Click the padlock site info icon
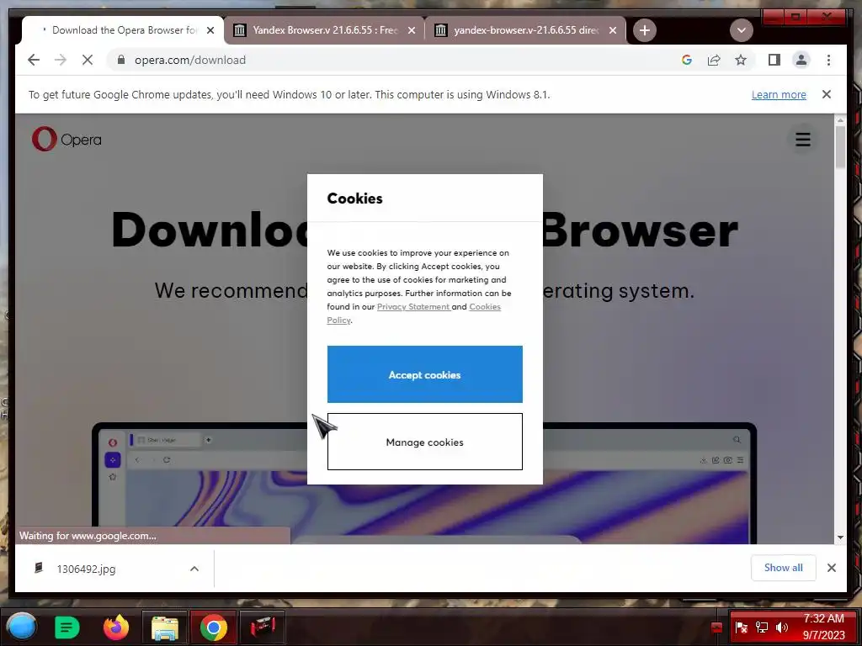Image resolution: width=862 pixels, height=646 pixels. 121,60
